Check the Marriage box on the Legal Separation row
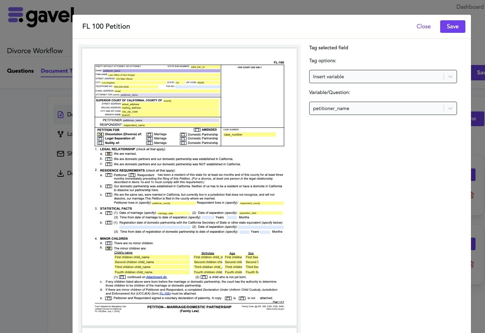 pos(150,139)
